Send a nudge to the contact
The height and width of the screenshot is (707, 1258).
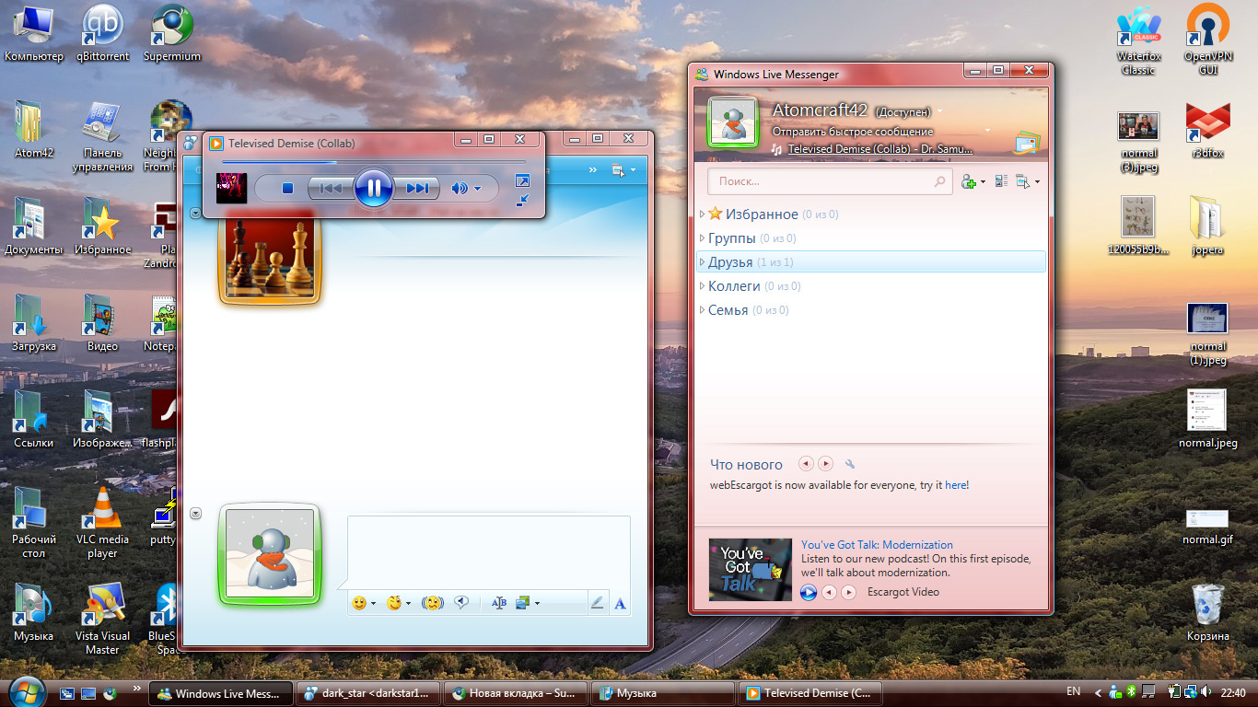tap(432, 603)
